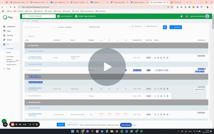The width and height of the screenshot is (214, 134).
Task: Toggle checkbox on Fri 01 Nov 2024 header
Action: 26,45
